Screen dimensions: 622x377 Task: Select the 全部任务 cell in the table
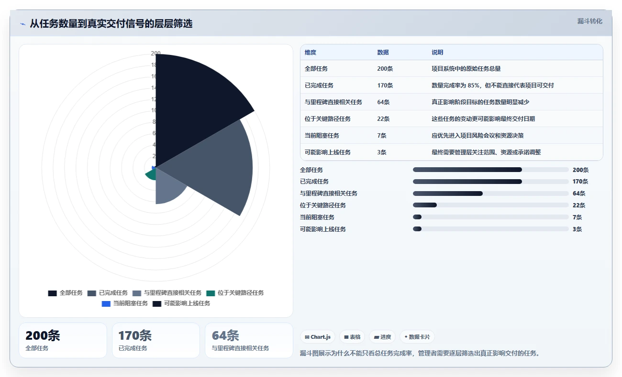[316, 69]
